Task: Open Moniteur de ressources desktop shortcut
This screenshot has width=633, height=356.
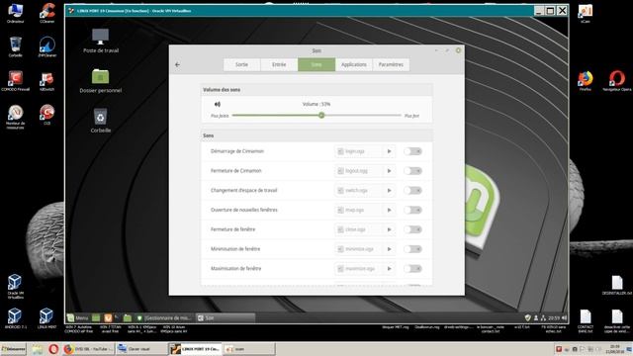Action: (x=16, y=117)
